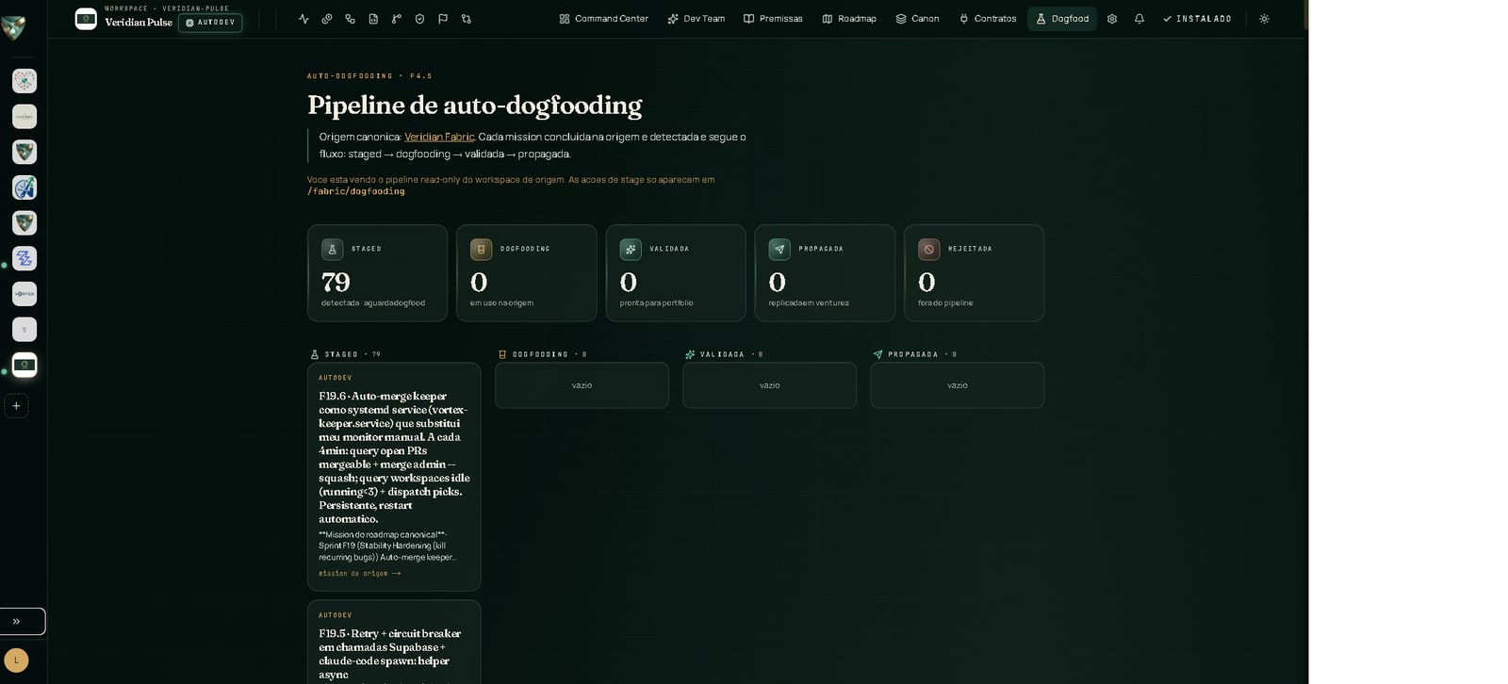Viewport: 1508px width, 684px height.
Task: Add a new workspace with plus button
Action: tap(16, 406)
